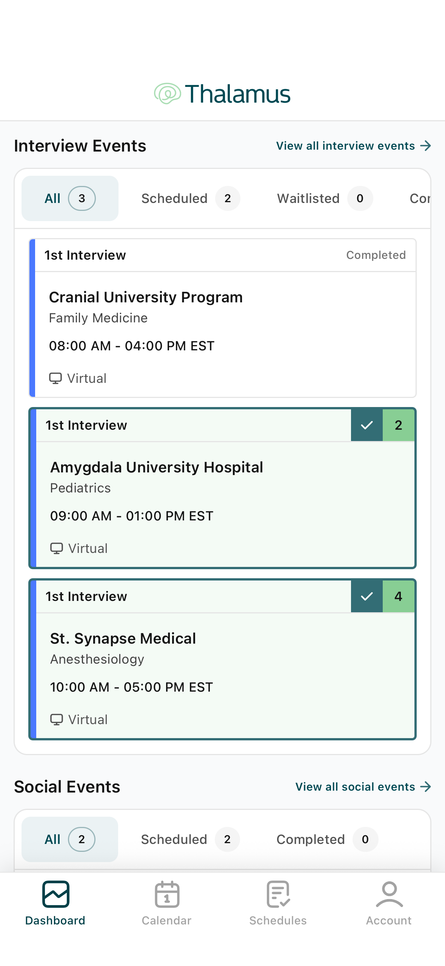Tap arrow beside View all interview events
445x966 pixels.
(x=426, y=146)
